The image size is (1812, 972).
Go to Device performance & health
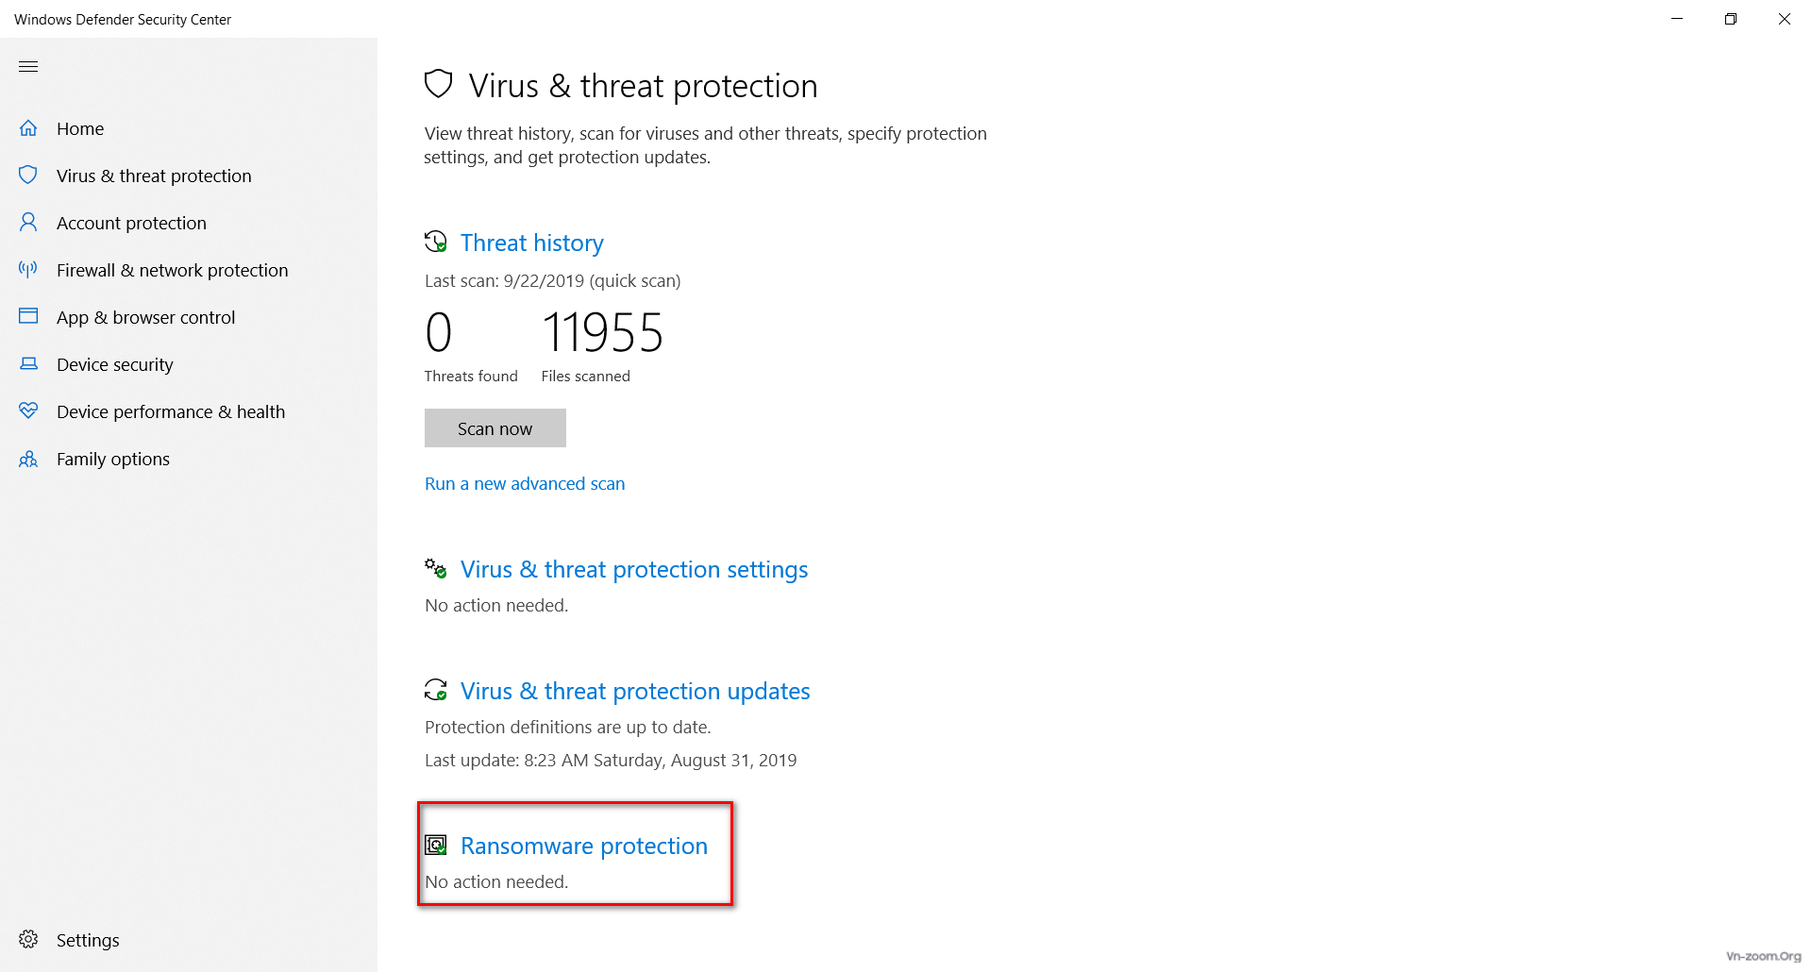(x=170, y=411)
